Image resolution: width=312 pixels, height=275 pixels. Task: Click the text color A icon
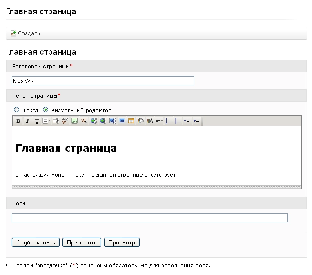coord(150,121)
